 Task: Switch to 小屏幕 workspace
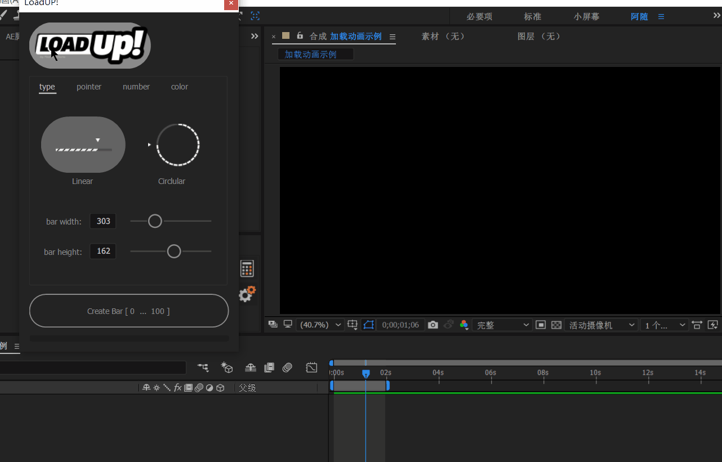586,17
